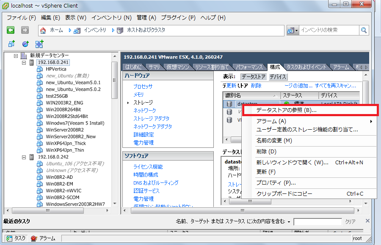Expand the アラーム (A) submenu arrow
This screenshot has width=381, height=245.
[x=371, y=121]
